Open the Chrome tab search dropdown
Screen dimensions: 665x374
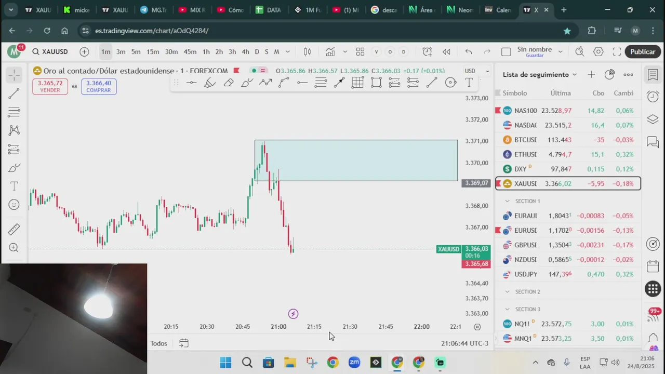(x=11, y=10)
